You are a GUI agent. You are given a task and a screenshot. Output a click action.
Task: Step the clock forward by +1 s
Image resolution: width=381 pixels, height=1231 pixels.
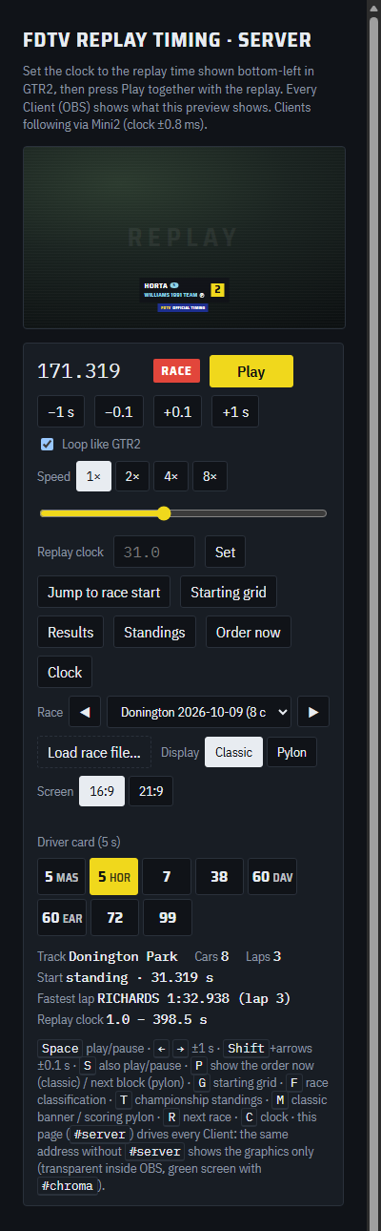pos(235,411)
